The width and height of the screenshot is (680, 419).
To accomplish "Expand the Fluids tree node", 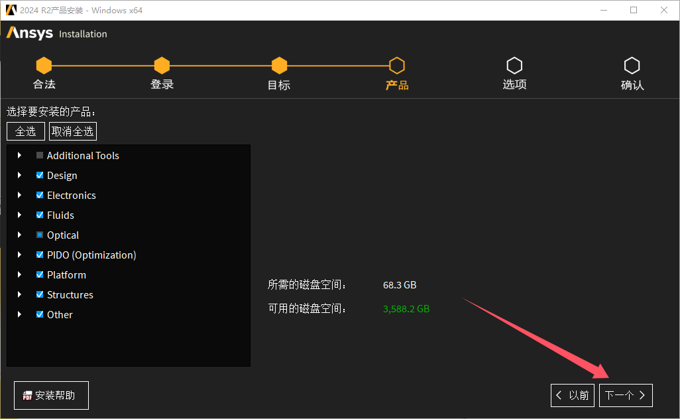I will click(19, 215).
